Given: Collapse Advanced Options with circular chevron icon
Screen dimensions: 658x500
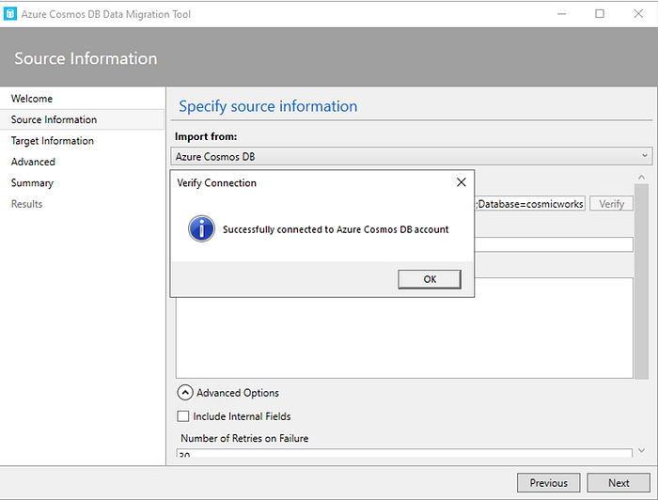Looking at the screenshot, I should 185,393.
